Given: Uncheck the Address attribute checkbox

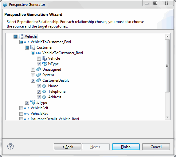Looking at the screenshot, I should [x=39, y=97].
